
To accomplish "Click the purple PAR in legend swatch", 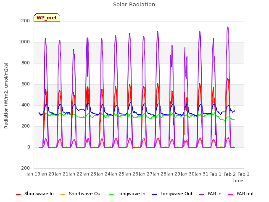I will pyautogui.click(x=202, y=194).
